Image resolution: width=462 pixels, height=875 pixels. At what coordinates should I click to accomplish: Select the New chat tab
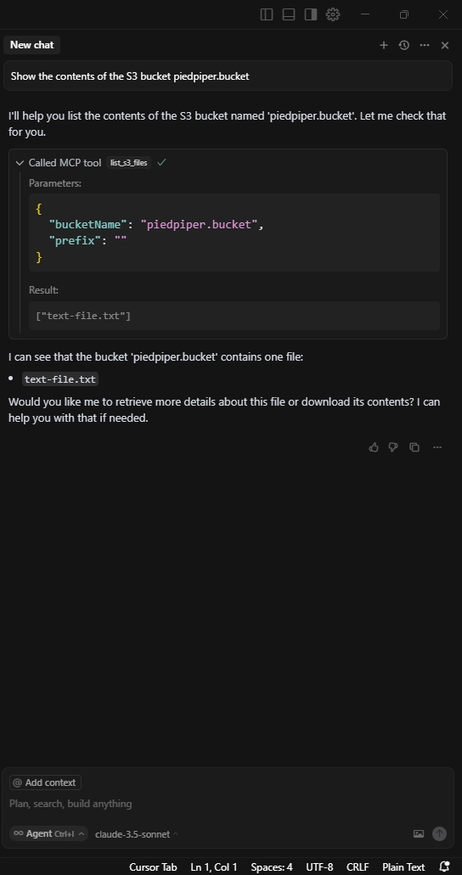pos(31,45)
